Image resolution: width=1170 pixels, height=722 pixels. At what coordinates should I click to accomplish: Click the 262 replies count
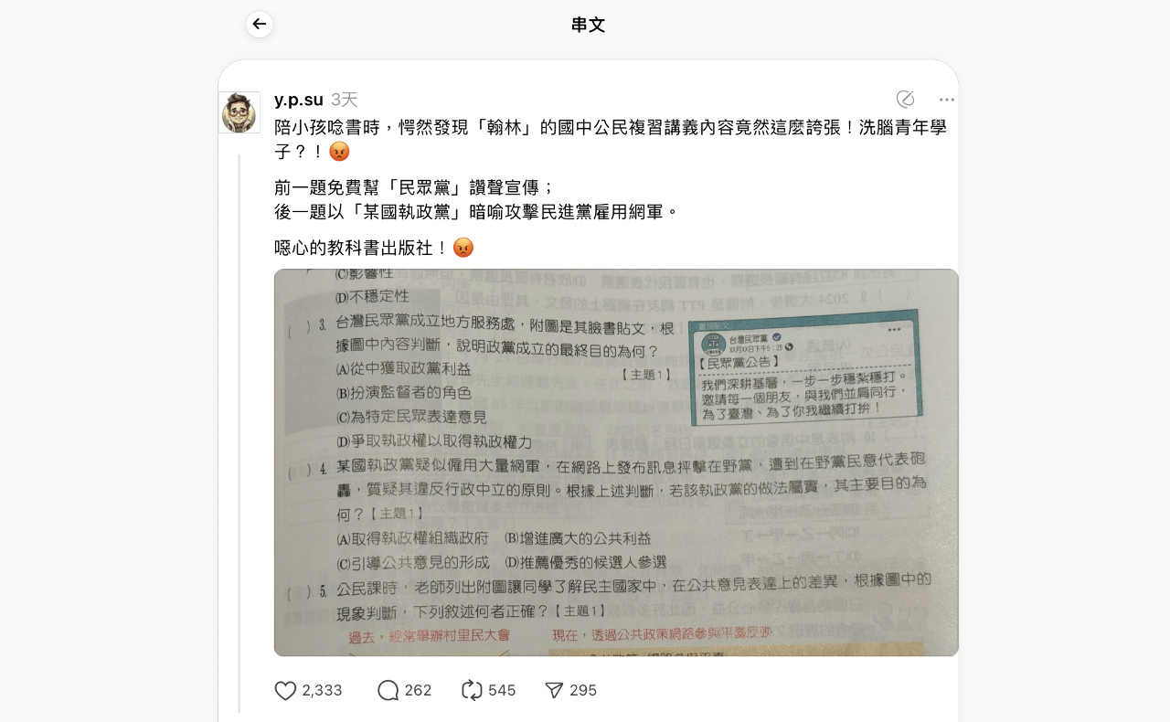click(419, 691)
